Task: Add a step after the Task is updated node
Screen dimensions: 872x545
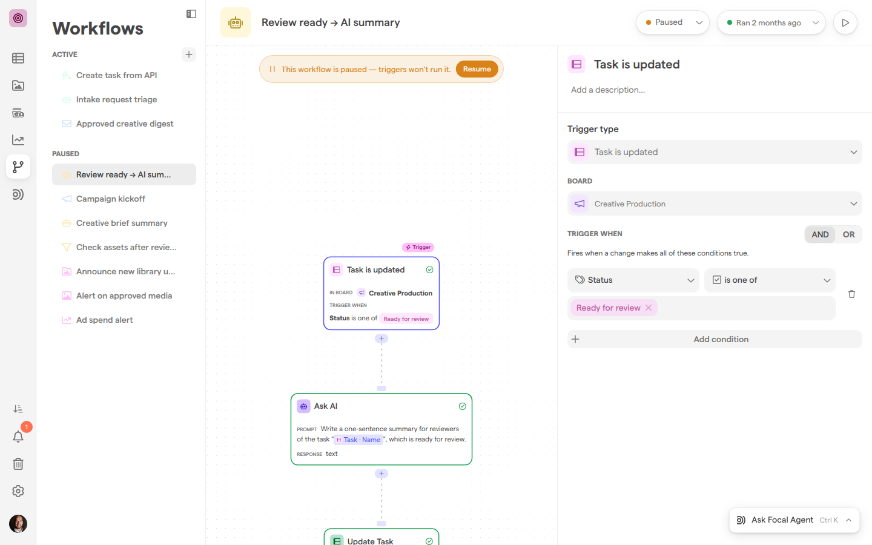Action: click(x=381, y=339)
